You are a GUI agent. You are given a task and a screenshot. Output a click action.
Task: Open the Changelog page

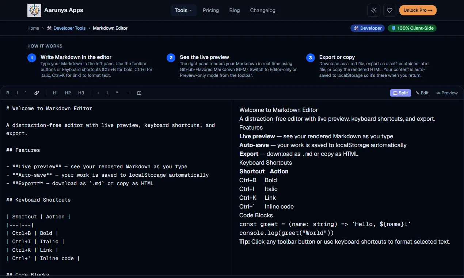[263, 10]
